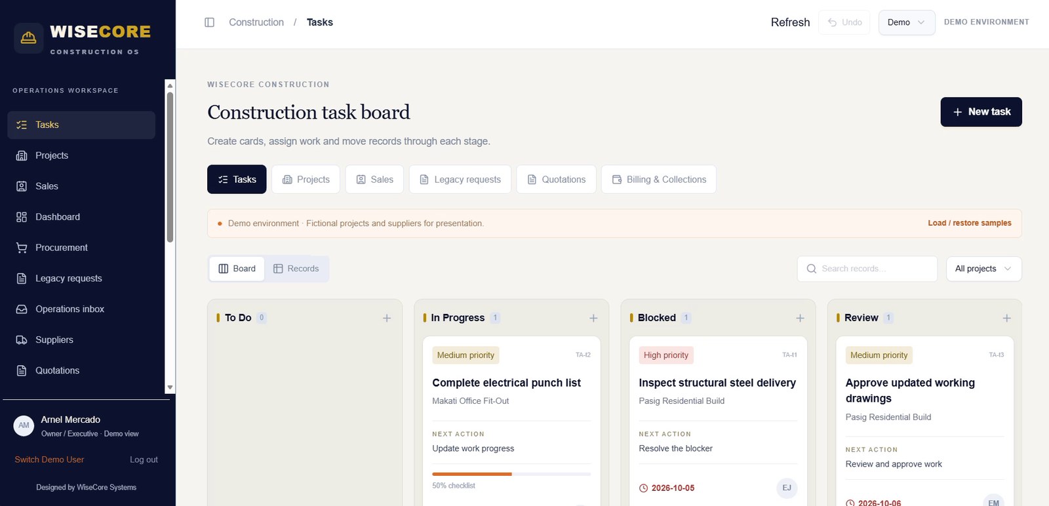The width and height of the screenshot is (1049, 506).
Task: Add a card to the In Progress column
Action: (593, 318)
